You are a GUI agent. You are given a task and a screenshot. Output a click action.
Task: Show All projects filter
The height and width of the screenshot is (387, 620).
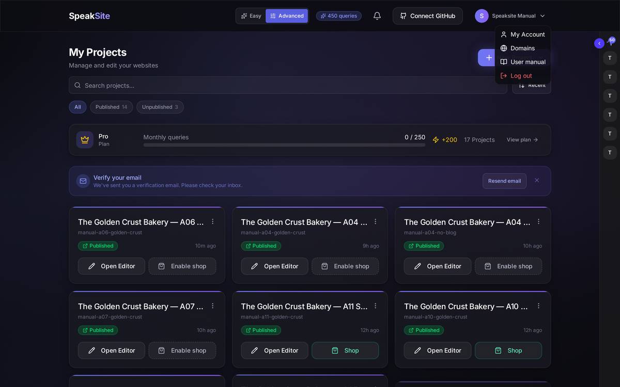click(78, 107)
